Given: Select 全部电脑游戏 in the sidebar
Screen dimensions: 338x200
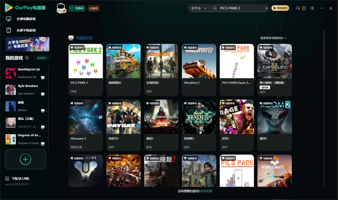Looking at the screenshot, I should [x=26, y=19].
